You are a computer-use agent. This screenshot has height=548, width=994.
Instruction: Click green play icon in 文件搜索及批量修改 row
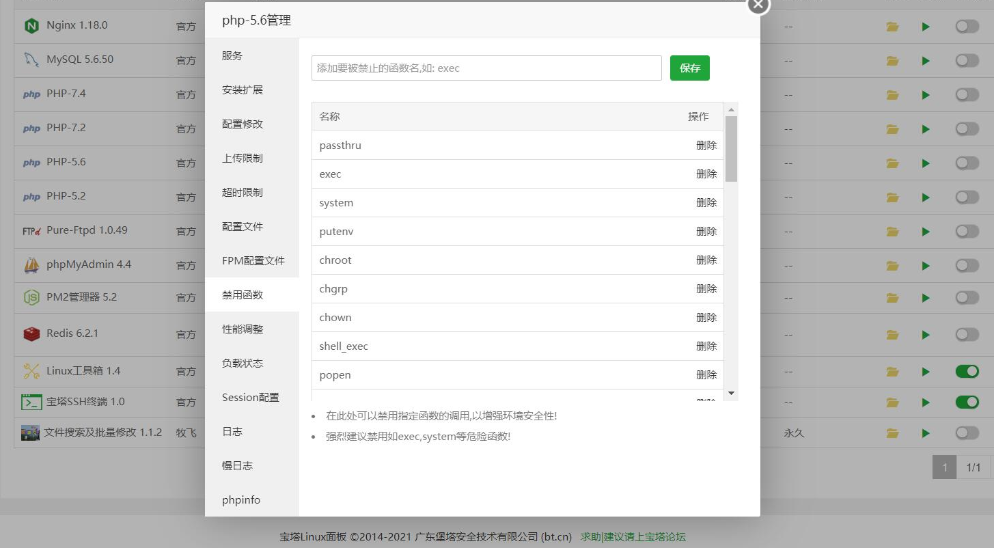[926, 433]
